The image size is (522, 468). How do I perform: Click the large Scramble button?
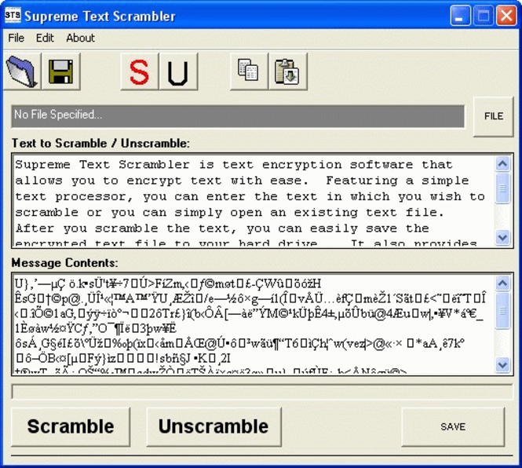[x=71, y=426]
